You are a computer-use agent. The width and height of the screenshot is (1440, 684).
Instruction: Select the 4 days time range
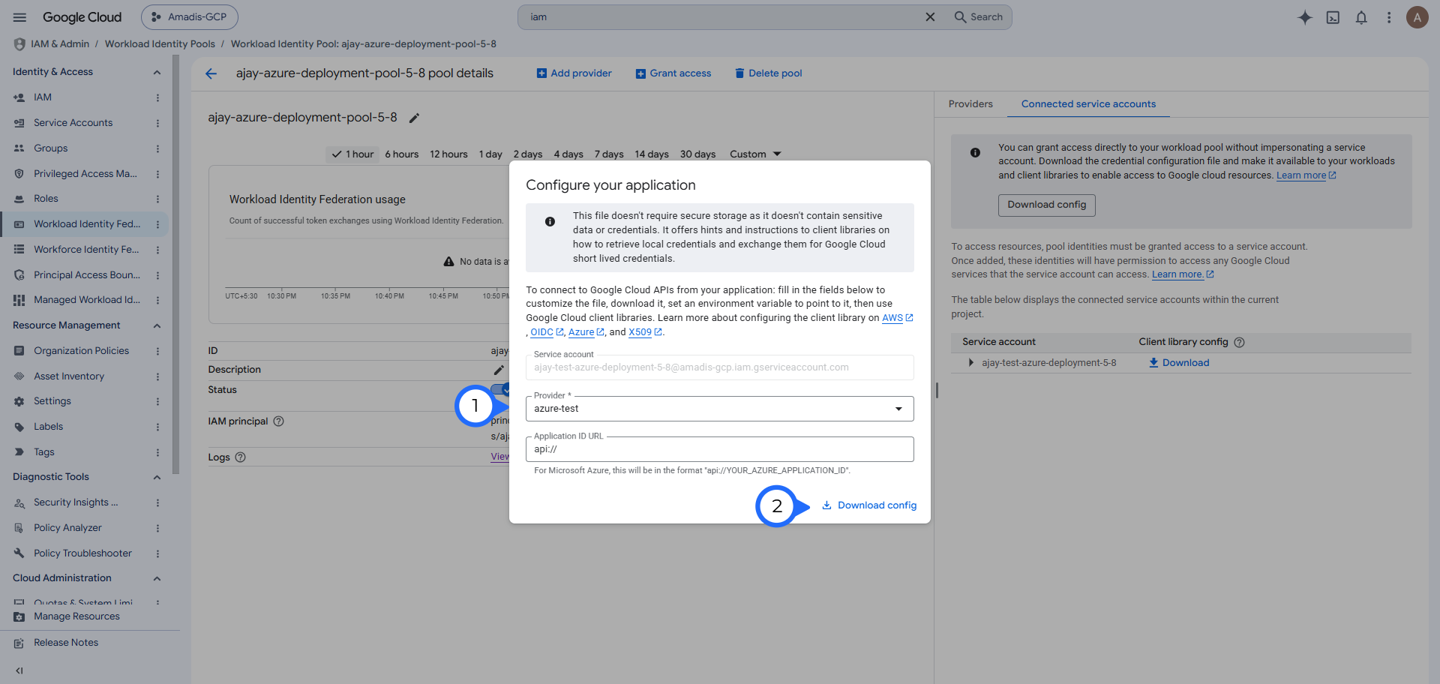568,154
